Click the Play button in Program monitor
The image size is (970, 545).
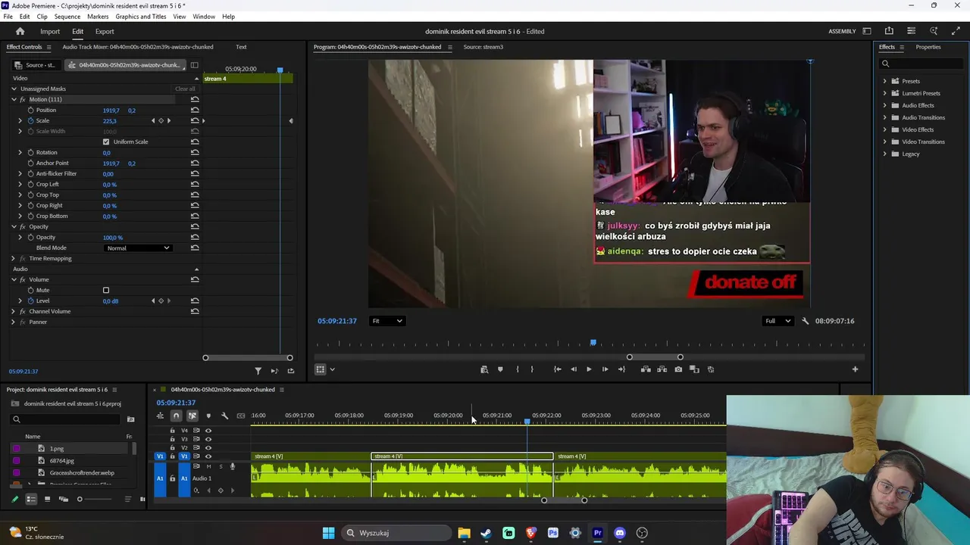click(589, 369)
